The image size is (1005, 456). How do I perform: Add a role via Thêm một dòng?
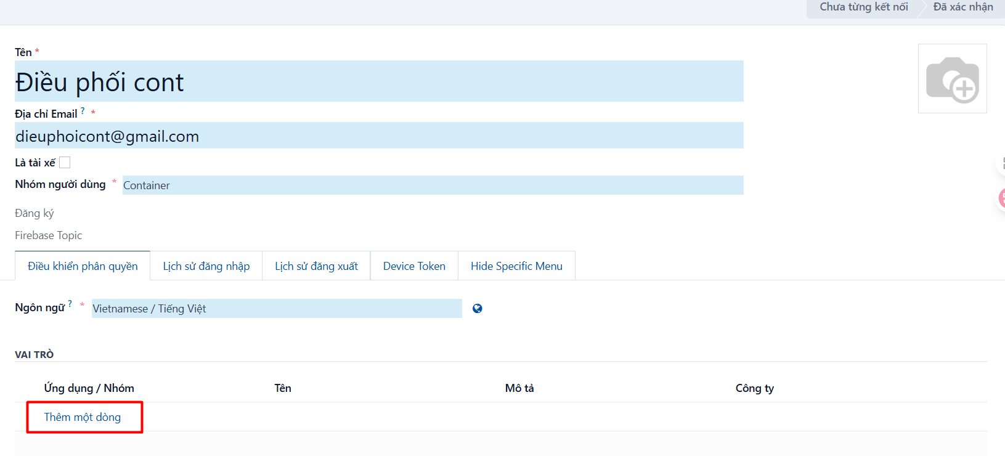click(83, 417)
